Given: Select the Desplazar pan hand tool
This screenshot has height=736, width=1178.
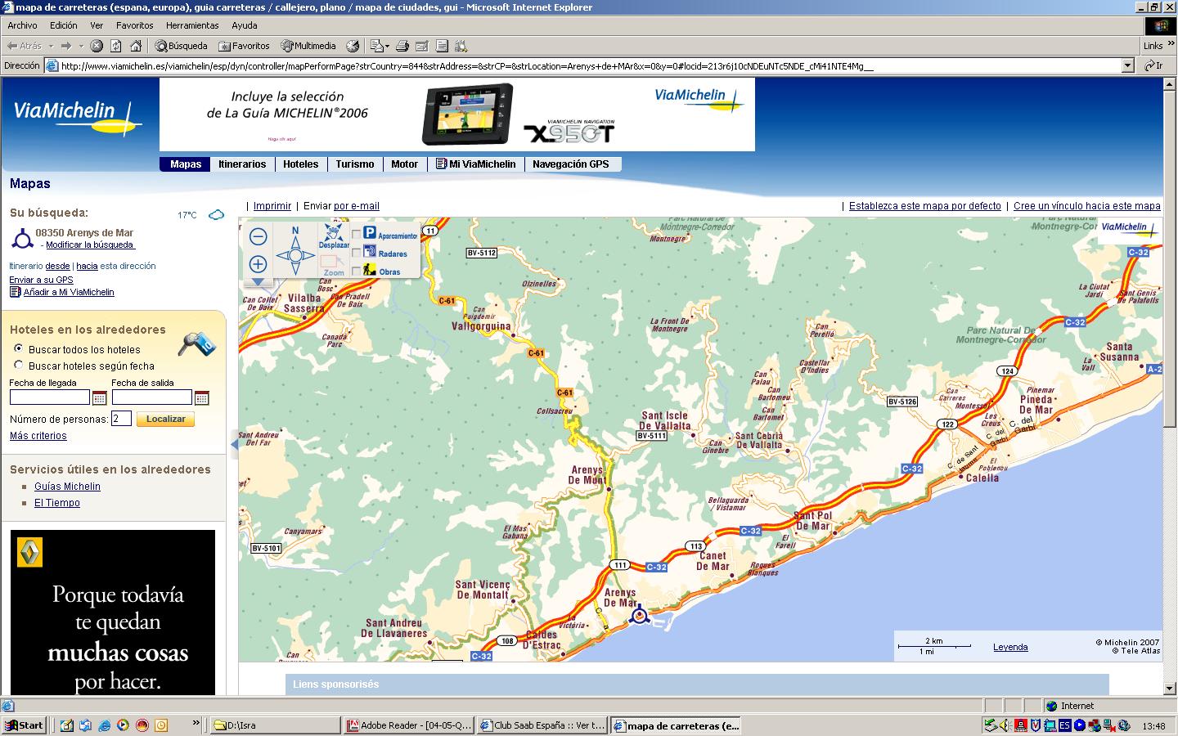Looking at the screenshot, I should (x=334, y=236).
